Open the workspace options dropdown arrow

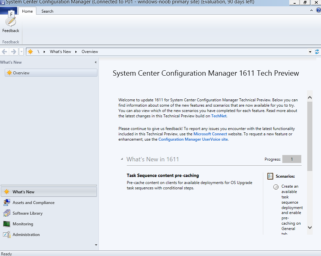click(x=96, y=245)
